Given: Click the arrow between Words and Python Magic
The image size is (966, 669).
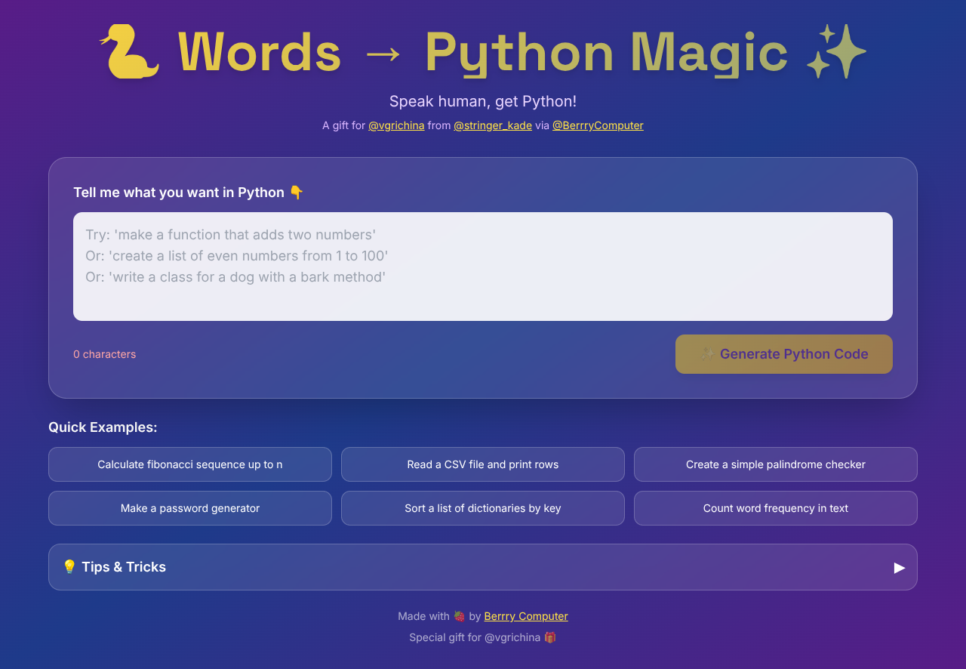Looking at the screenshot, I should click(383, 53).
